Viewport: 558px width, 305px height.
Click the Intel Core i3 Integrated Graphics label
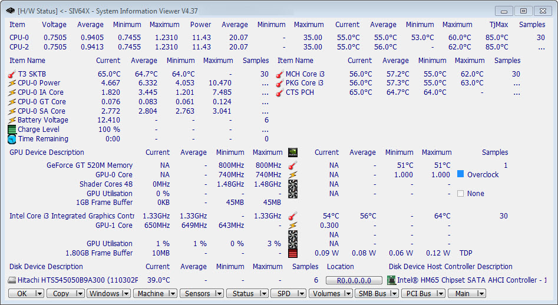click(x=72, y=216)
